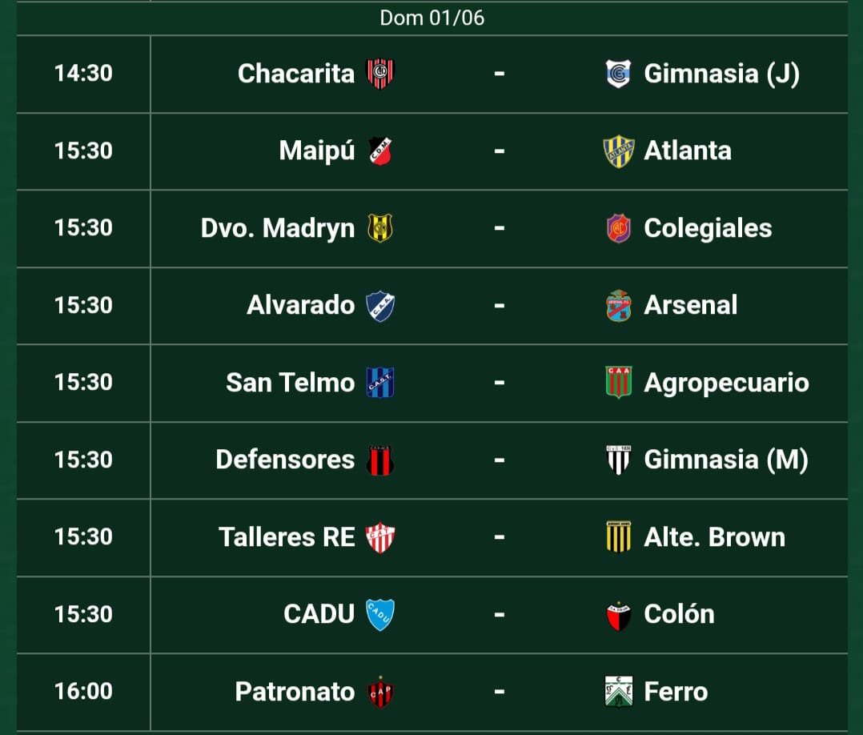Click the Colegiales club crest
Screen dimensions: 863x735
tap(619, 228)
